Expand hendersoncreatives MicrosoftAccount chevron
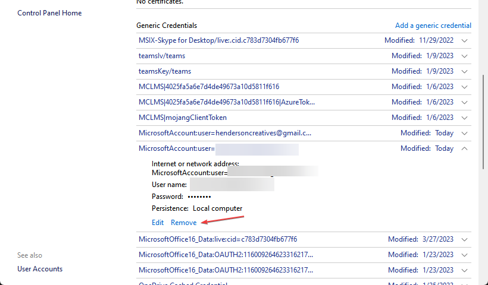This screenshot has width=488, height=285. tap(464, 134)
